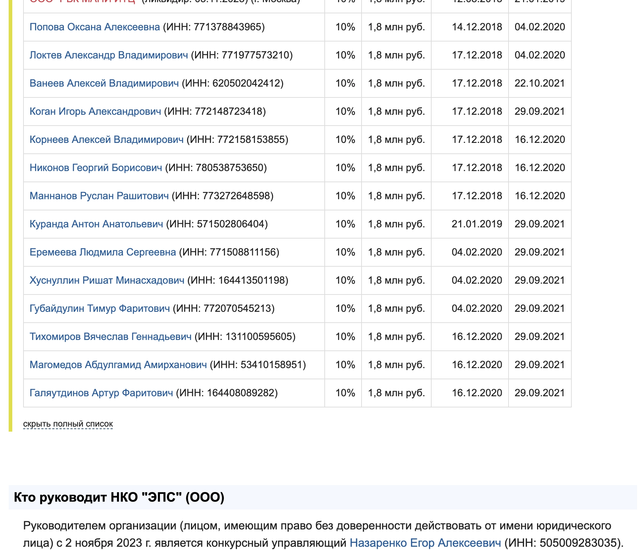Open Попова Оксана Алексеевна profile link

(x=95, y=27)
